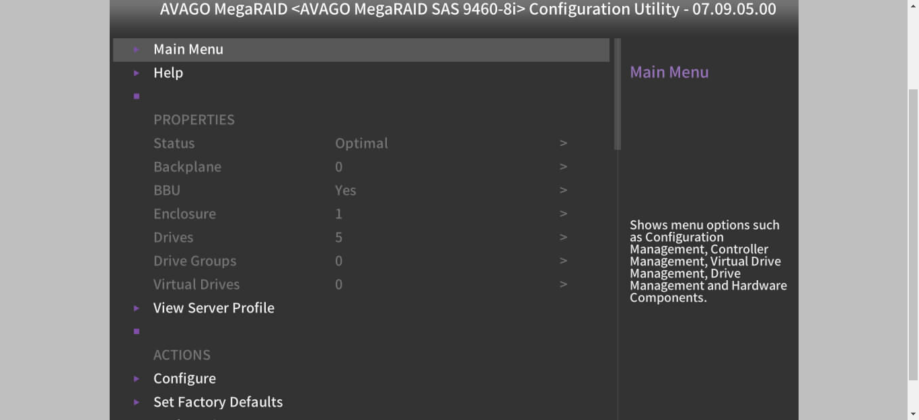The height and width of the screenshot is (420, 919).
Task: Click the help description paragraph
Action: (x=708, y=261)
